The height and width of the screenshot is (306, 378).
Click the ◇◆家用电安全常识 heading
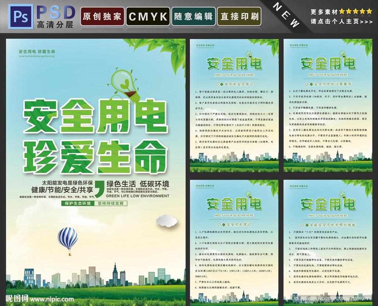[x=234, y=84]
